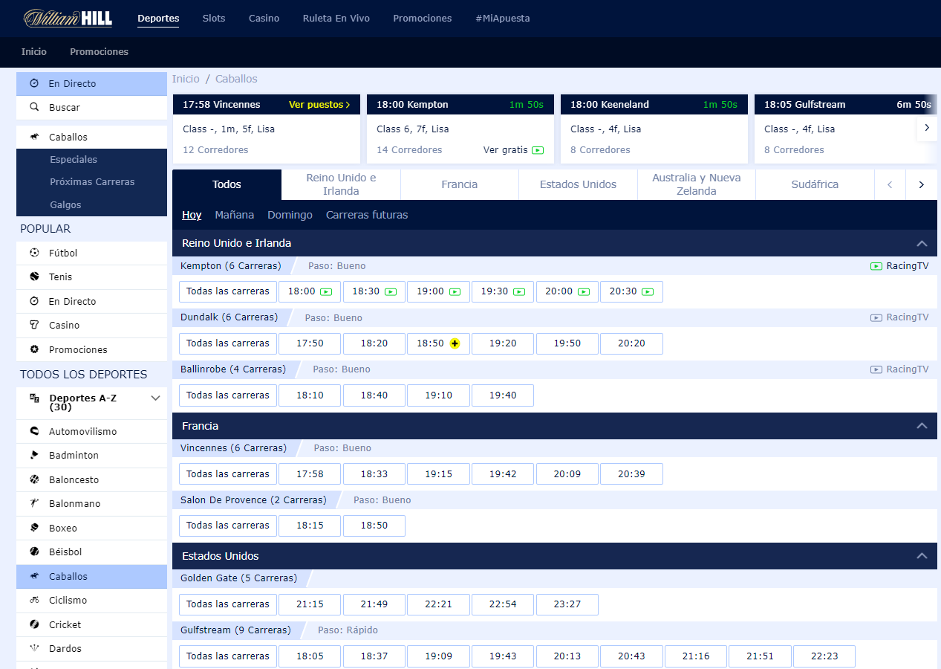
Task: Open the Ballinrobe 18:40 race
Action: point(374,395)
